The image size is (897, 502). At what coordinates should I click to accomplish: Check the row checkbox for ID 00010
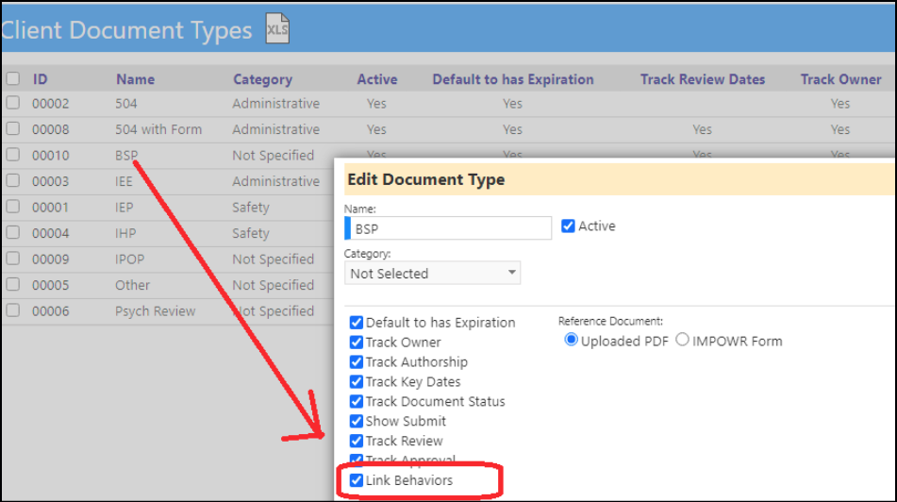tap(12, 155)
